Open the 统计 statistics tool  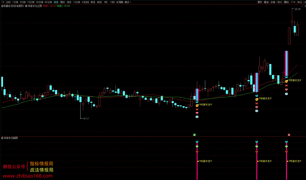click(280, 2)
